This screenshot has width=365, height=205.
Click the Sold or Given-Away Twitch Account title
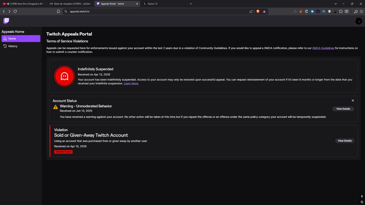coord(91,135)
